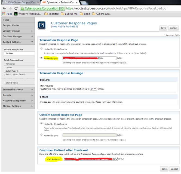181x174 pixels.
Task: Click the Batch Transactions sidebar heading
Action: (13, 60)
